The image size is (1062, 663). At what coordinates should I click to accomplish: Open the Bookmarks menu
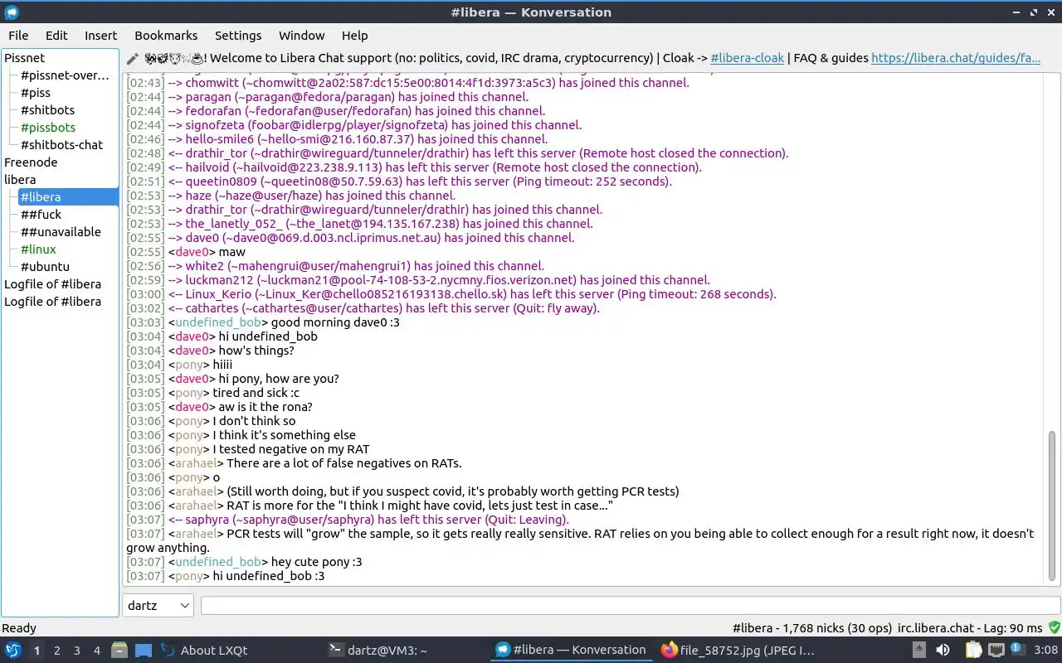166,36
